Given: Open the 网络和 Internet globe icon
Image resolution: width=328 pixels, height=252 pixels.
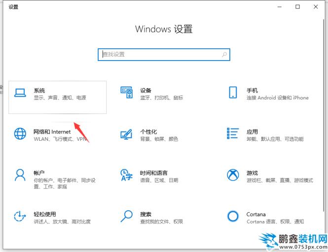Looking at the screenshot, I should tap(20, 133).
